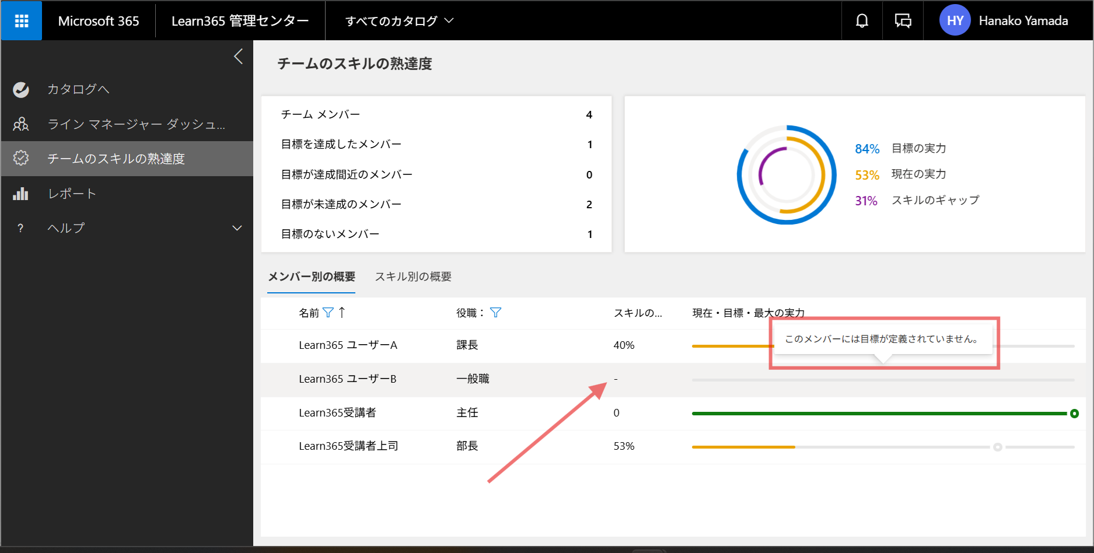Click the 課長 role cell
Image resolution: width=1094 pixels, height=553 pixels.
[x=467, y=345]
